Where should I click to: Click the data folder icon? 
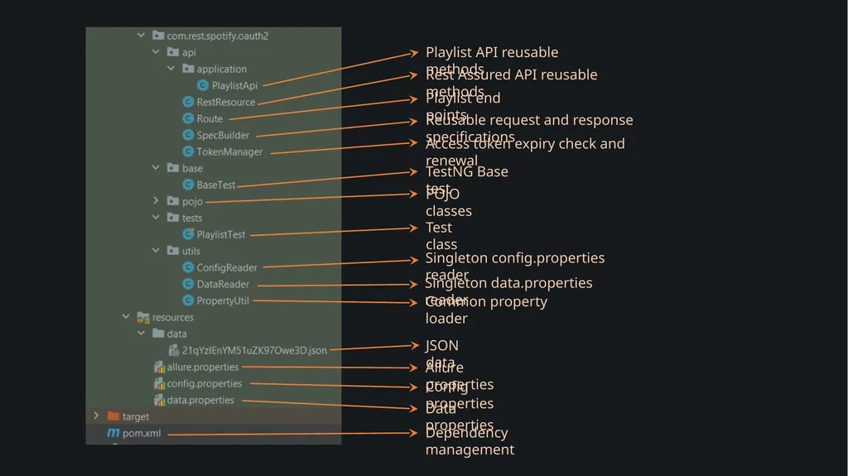pos(158,333)
